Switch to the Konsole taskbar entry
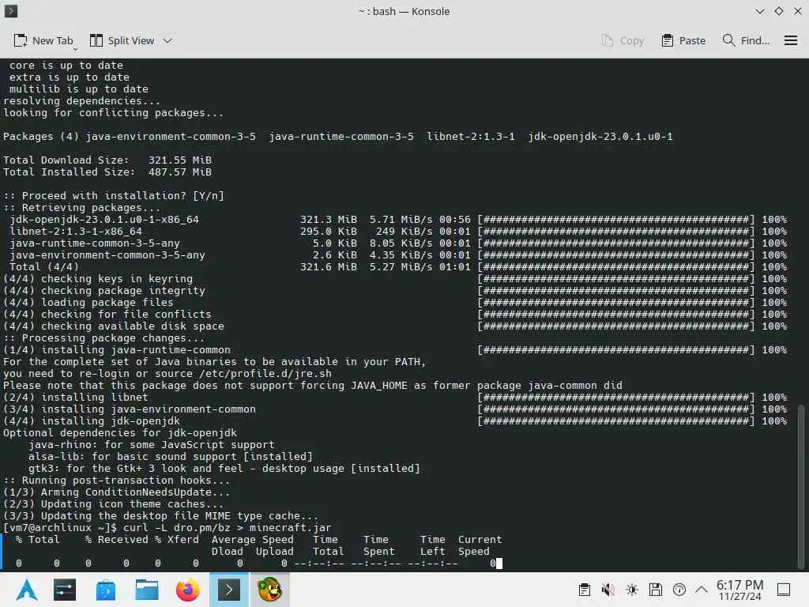Viewport: 809px width, 607px height. click(229, 590)
